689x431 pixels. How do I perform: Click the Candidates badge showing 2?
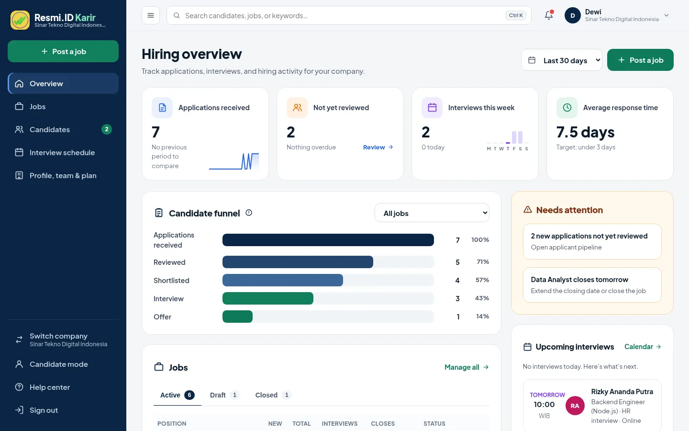pyautogui.click(x=107, y=129)
